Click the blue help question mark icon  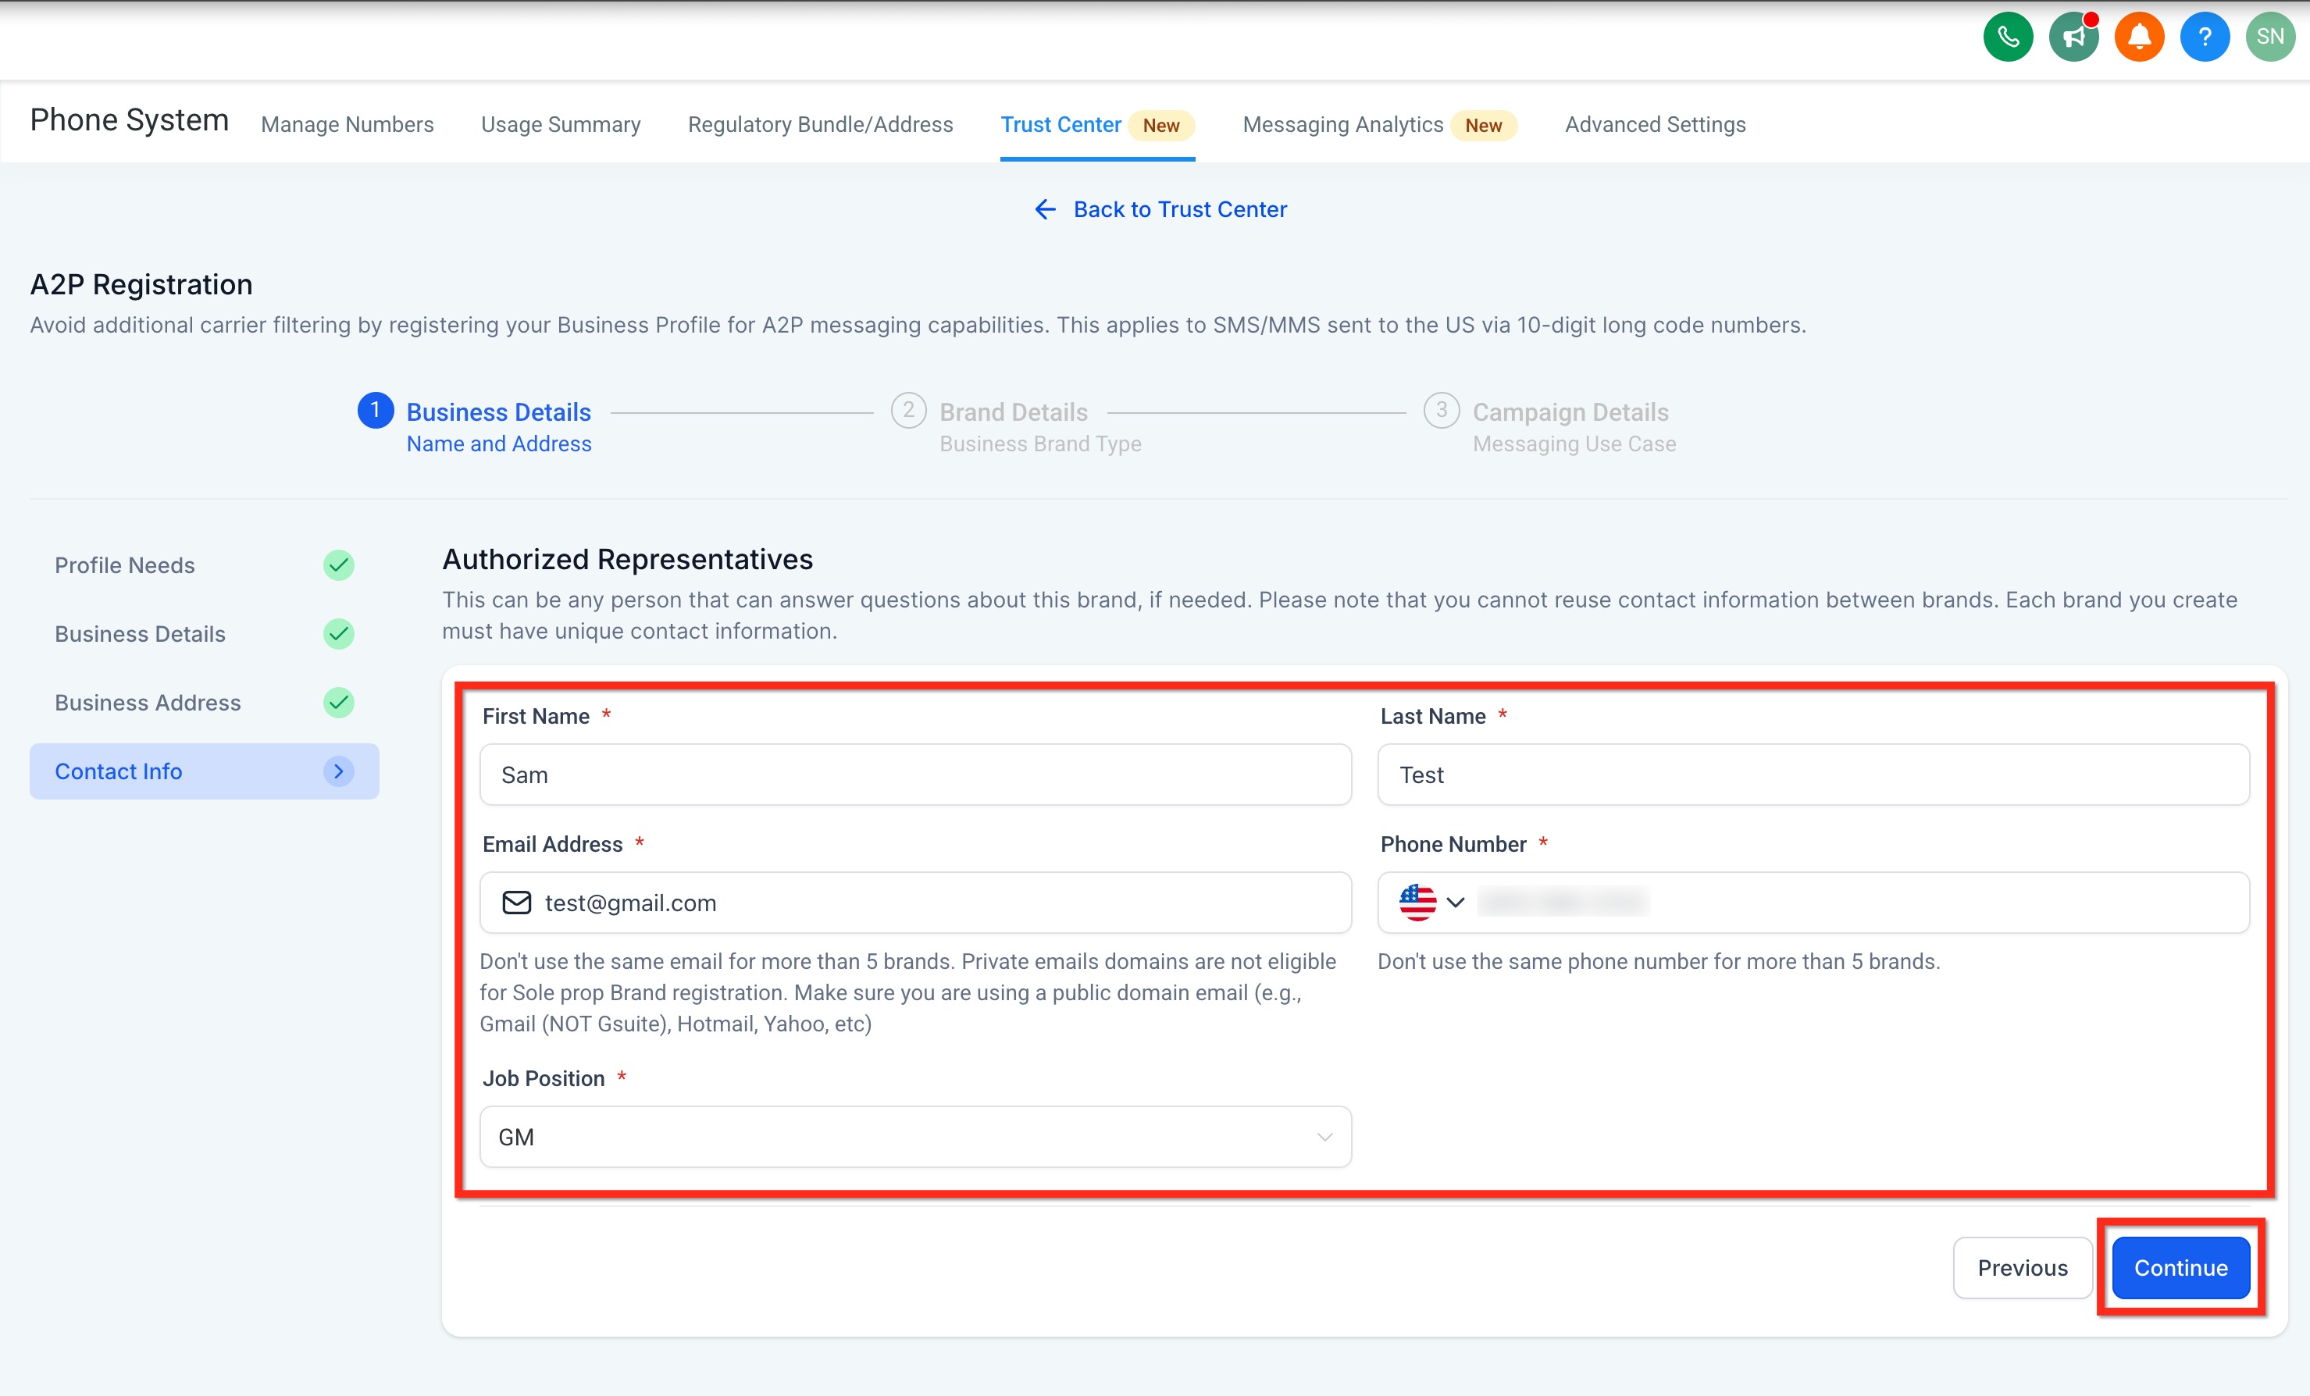pyautogui.click(x=2204, y=37)
